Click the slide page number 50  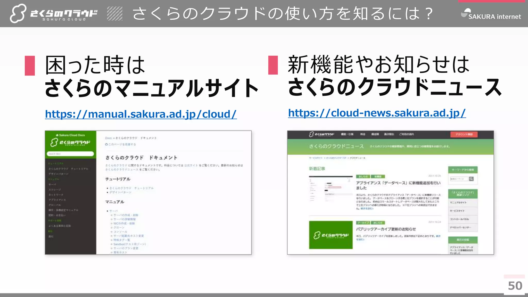click(x=515, y=286)
